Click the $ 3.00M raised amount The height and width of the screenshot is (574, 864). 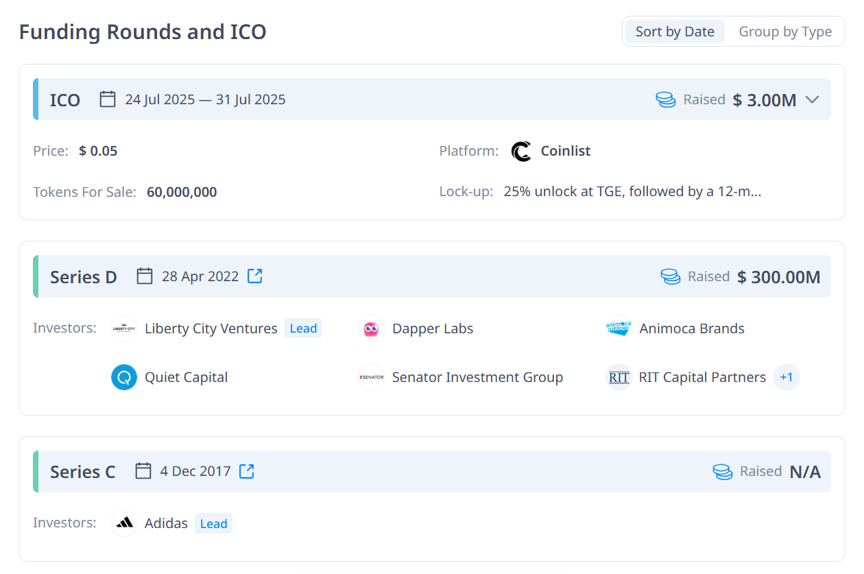tap(765, 100)
